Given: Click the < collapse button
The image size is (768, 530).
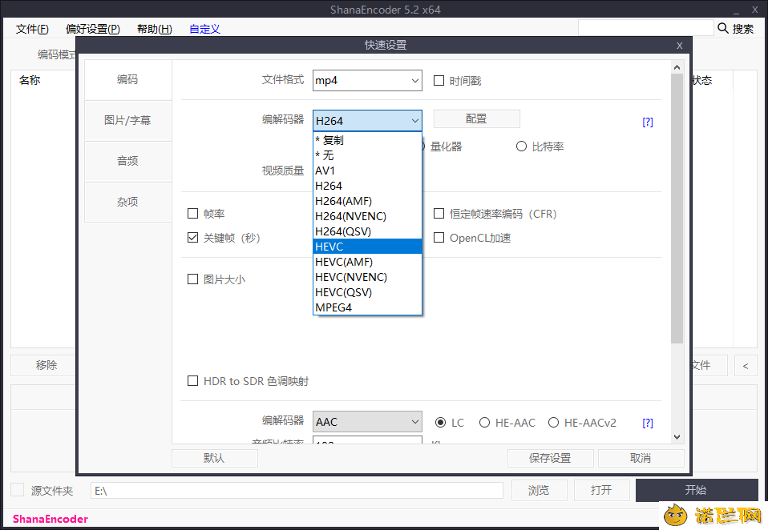Looking at the screenshot, I should click(746, 366).
